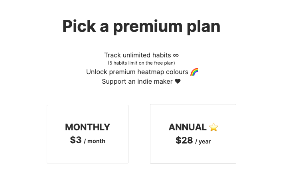Click the "Track unlimited habits" text
This screenshot has height=169, width=300.
(138, 55)
